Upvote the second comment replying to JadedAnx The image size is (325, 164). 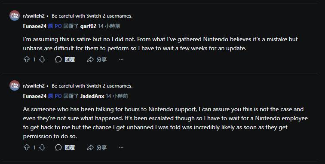click(x=27, y=147)
